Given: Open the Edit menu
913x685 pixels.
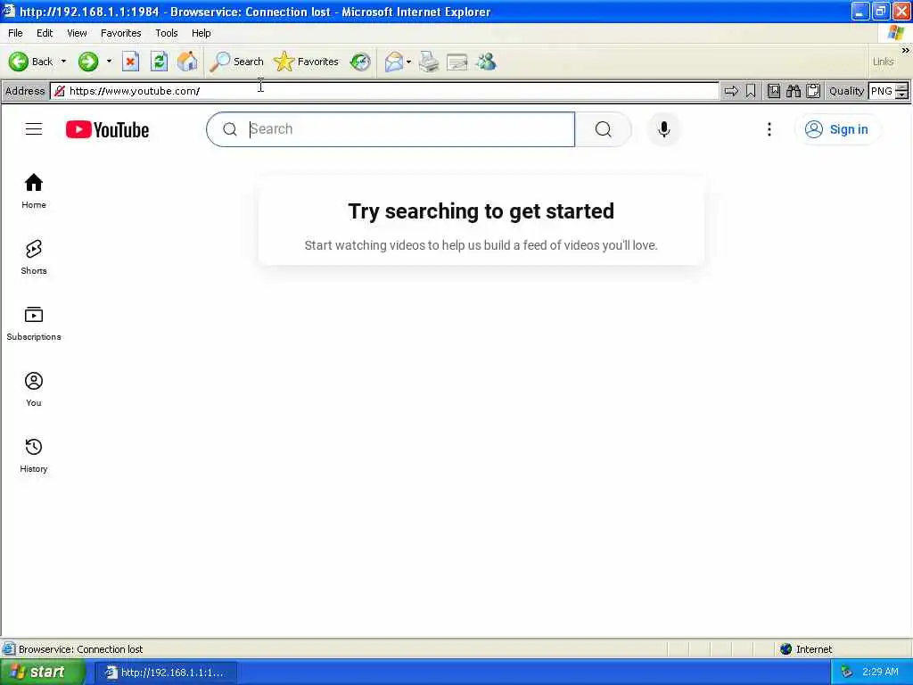Looking at the screenshot, I should tap(45, 33).
